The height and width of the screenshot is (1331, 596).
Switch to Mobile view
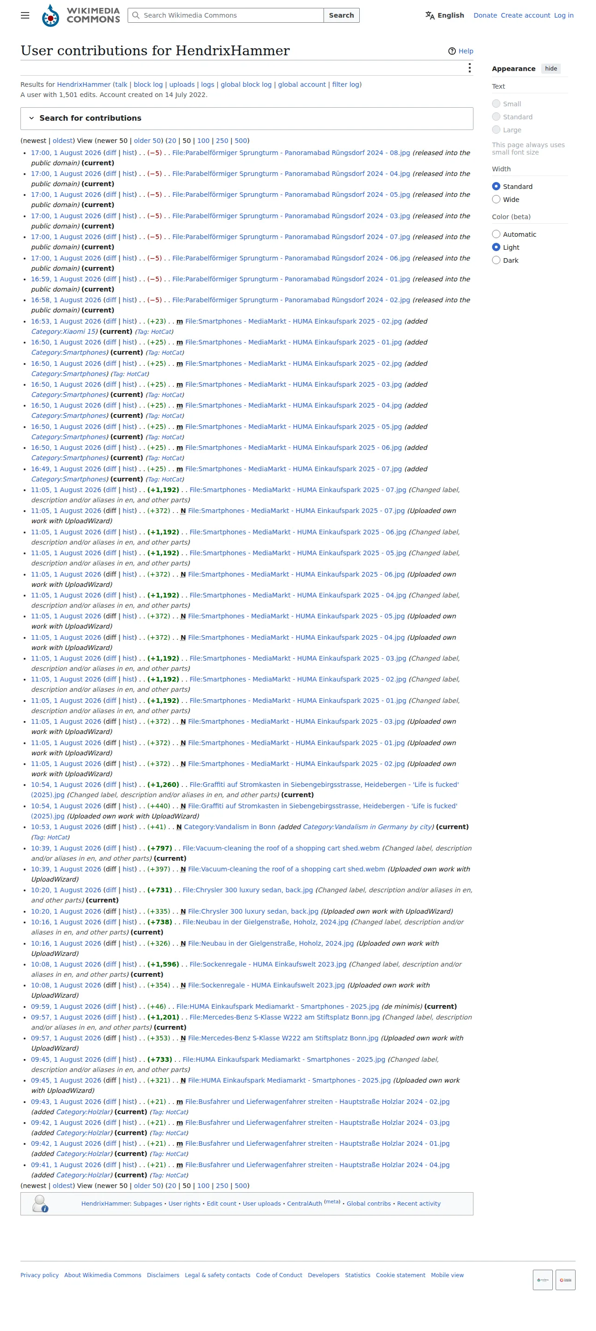tap(447, 1275)
